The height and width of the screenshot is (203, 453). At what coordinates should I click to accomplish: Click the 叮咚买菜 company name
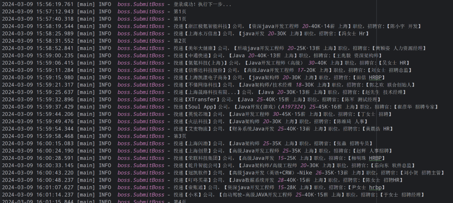click(198, 180)
